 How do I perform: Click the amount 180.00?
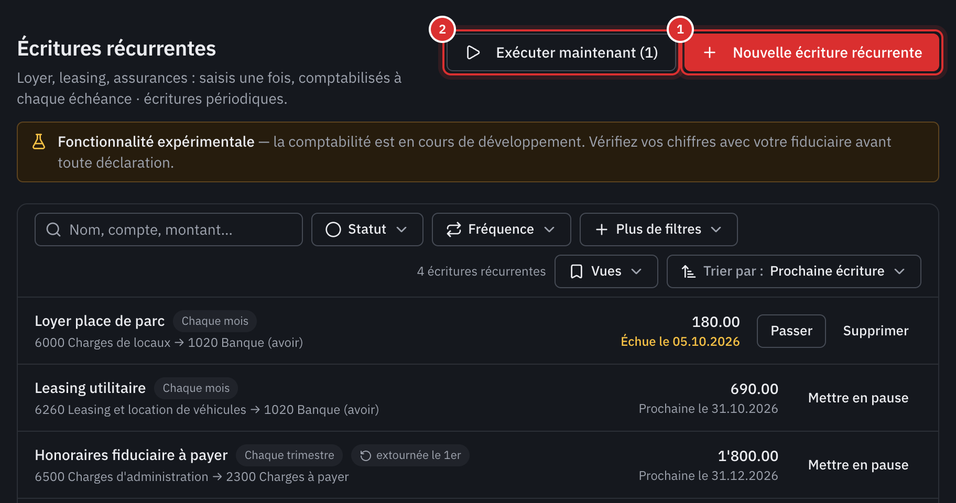tap(716, 322)
